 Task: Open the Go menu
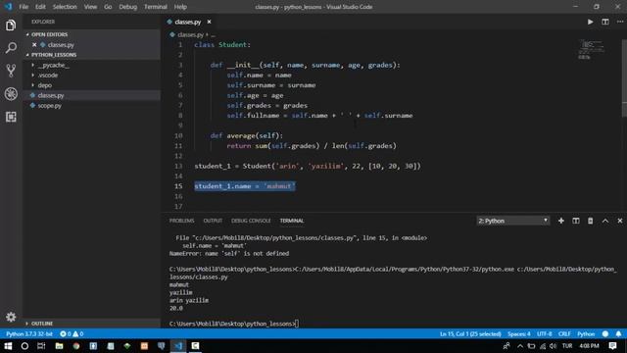point(108,7)
